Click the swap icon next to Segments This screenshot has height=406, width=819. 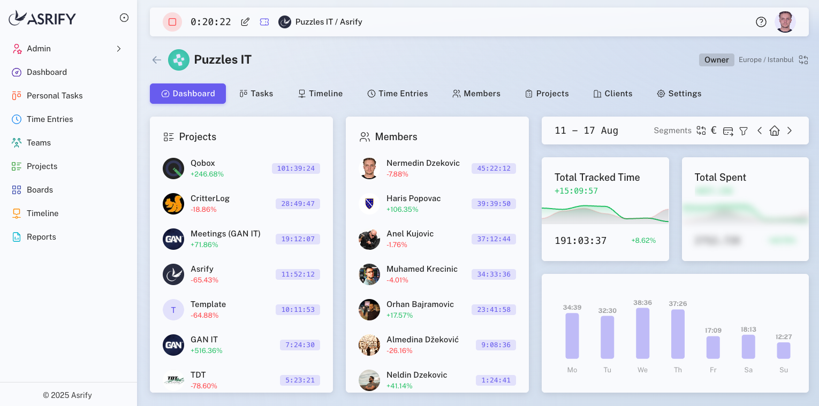click(701, 131)
